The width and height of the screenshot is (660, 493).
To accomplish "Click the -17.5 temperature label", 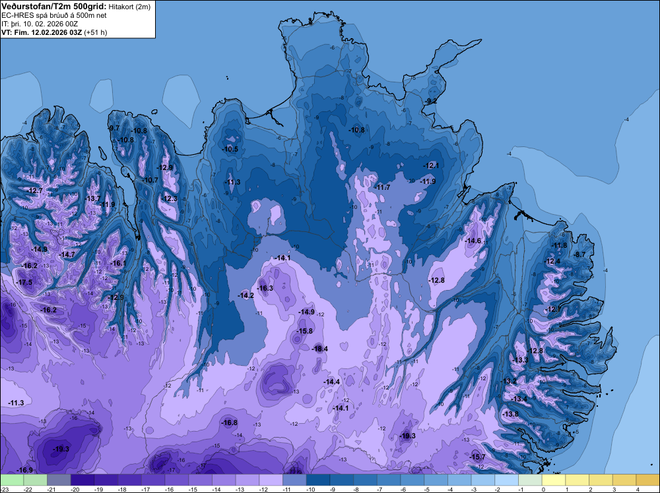I will [x=24, y=283].
